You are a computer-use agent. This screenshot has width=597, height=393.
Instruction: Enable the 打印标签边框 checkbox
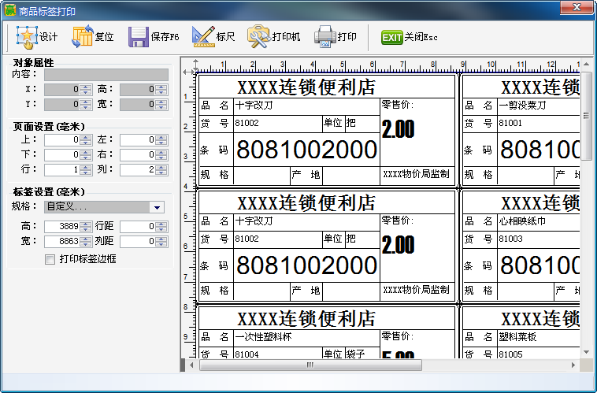(50, 259)
